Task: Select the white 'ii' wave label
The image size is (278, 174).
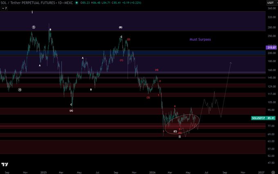Action: coord(179,137)
